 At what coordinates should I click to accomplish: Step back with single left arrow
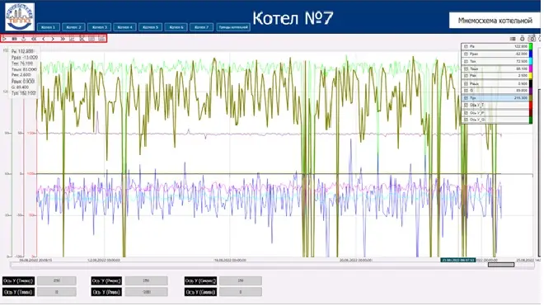pyautogui.click(x=44, y=39)
